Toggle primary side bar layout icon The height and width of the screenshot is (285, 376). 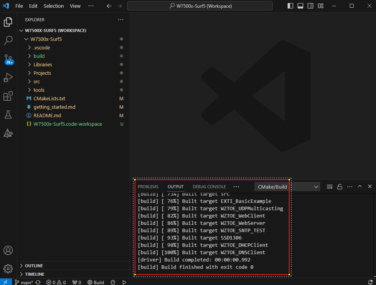click(x=290, y=6)
